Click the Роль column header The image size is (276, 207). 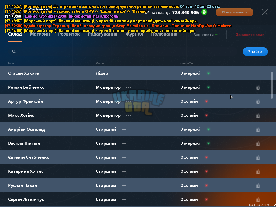pos(100,63)
